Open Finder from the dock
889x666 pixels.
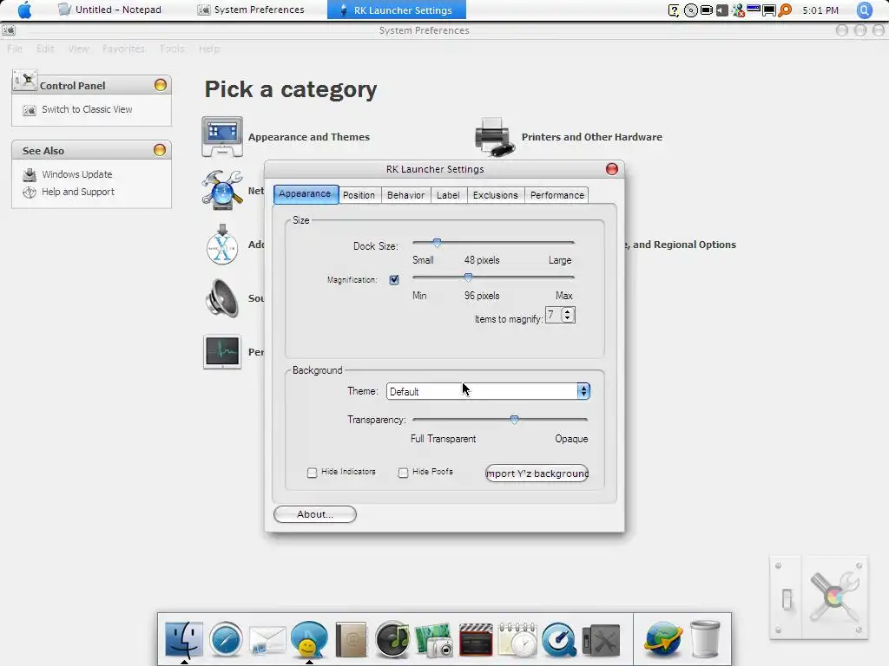(x=184, y=639)
